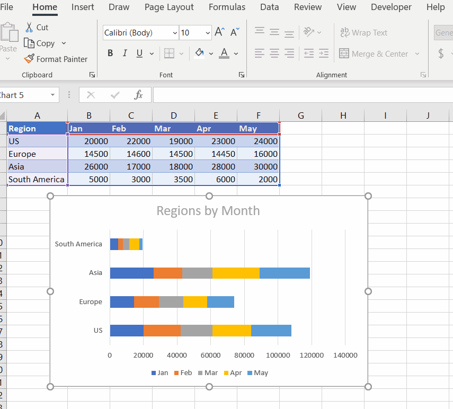This screenshot has height=409, width=453.
Task: Toggle Bold formatting
Action: pos(110,53)
